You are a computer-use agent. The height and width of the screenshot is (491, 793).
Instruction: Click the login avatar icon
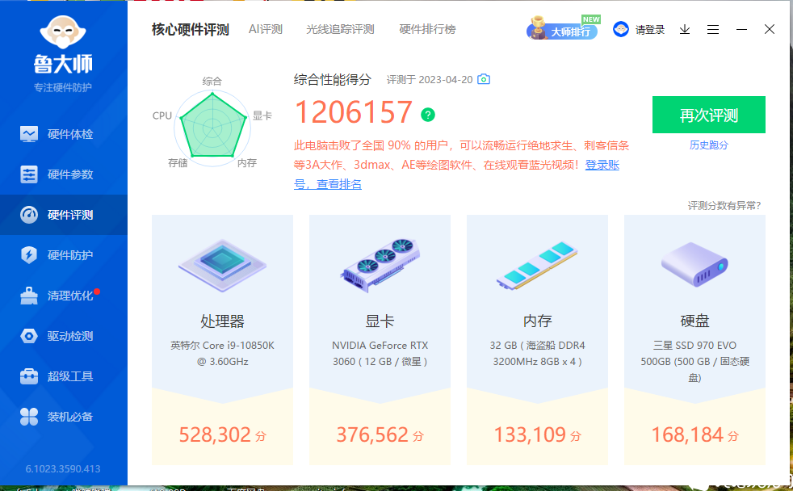[x=620, y=29]
